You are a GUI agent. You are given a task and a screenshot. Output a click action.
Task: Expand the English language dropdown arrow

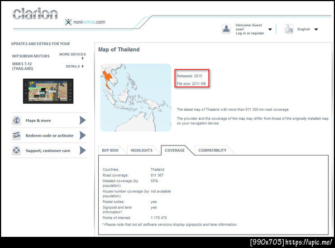tap(316, 30)
